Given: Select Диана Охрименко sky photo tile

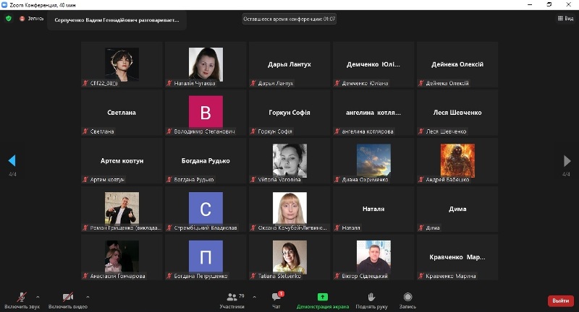Looking at the screenshot, I should (373, 161).
